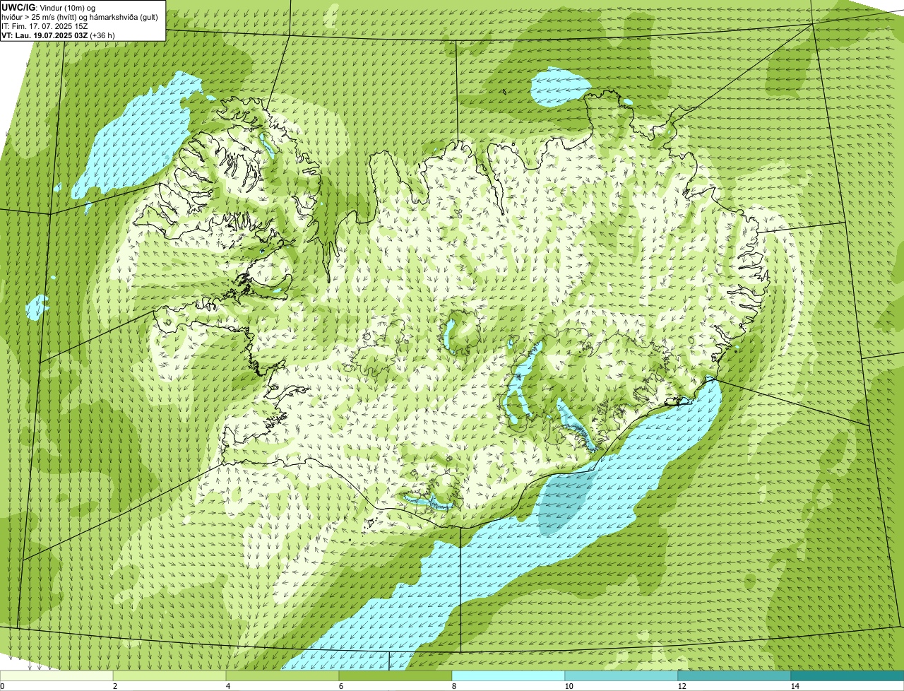Click the title line "UWC/IG: Vindur (10m) og"
Image resolution: width=904 pixels, height=691 pixels.
pyautogui.click(x=49, y=7)
